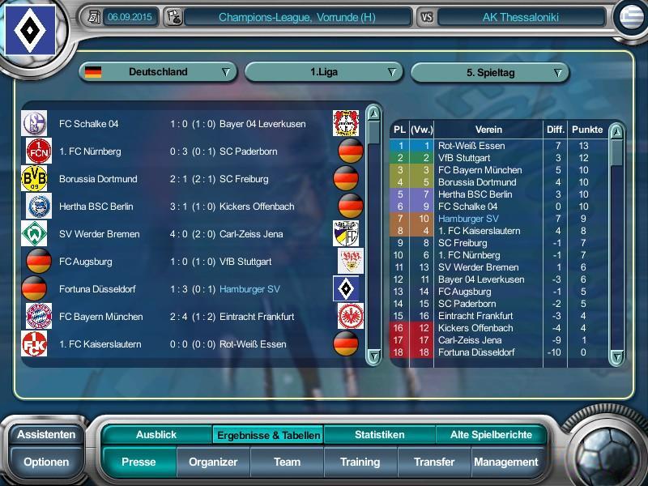The width and height of the screenshot is (648, 486).
Task: Click the Assistenten button
Action: pyautogui.click(x=46, y=435)
